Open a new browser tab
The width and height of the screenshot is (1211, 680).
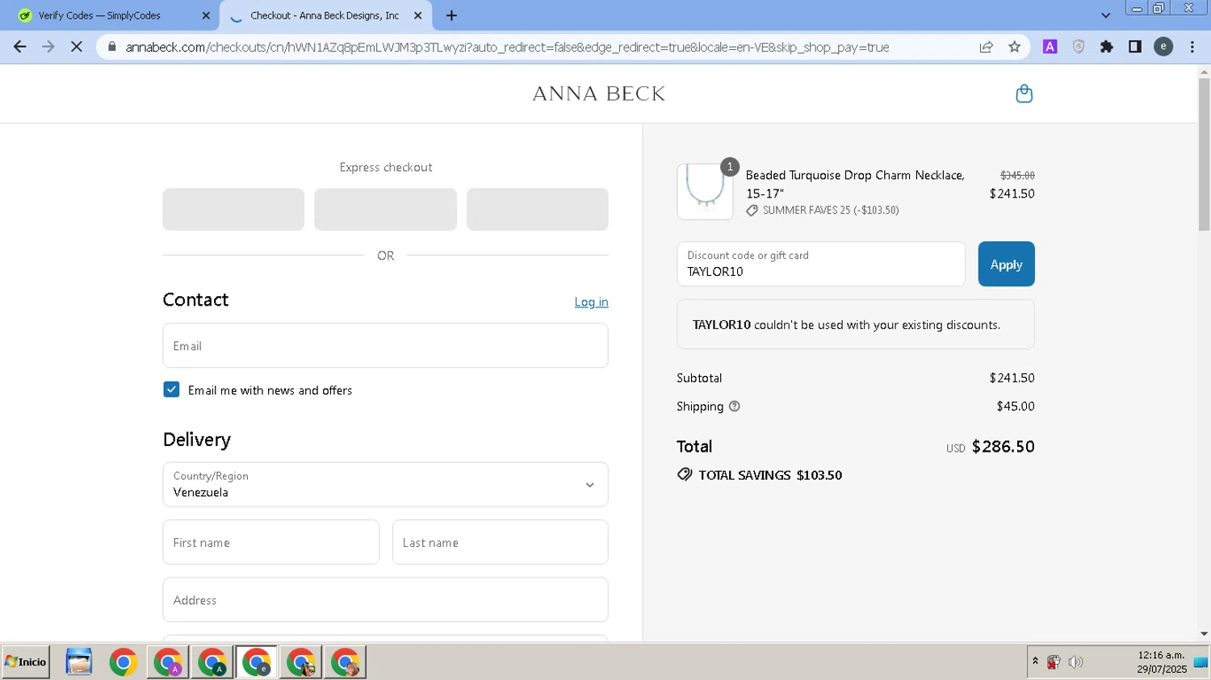click(x=451, y=15)
